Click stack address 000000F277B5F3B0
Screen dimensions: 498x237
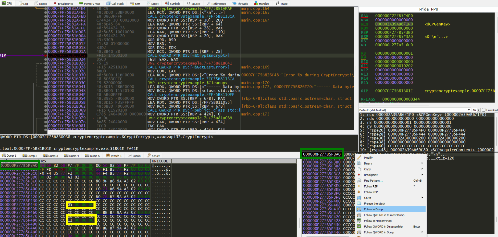pyautogui.click(x=322, y=162)
